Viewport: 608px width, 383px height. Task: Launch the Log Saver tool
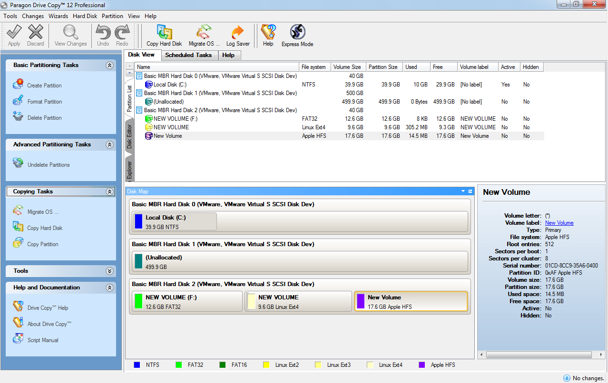click(x=238, y=36)
